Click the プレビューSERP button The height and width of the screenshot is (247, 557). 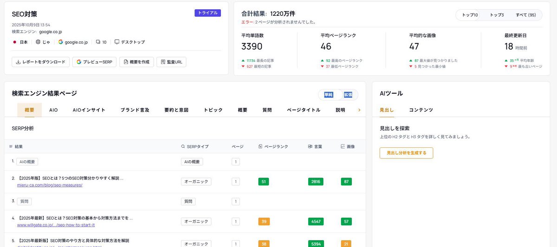(x=94, y=62)
